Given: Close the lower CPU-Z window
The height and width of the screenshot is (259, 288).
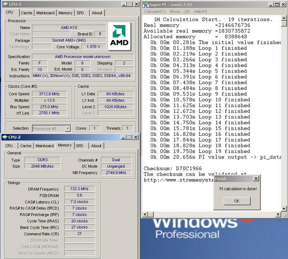Looking at the screenshot, I should (136, 137).
